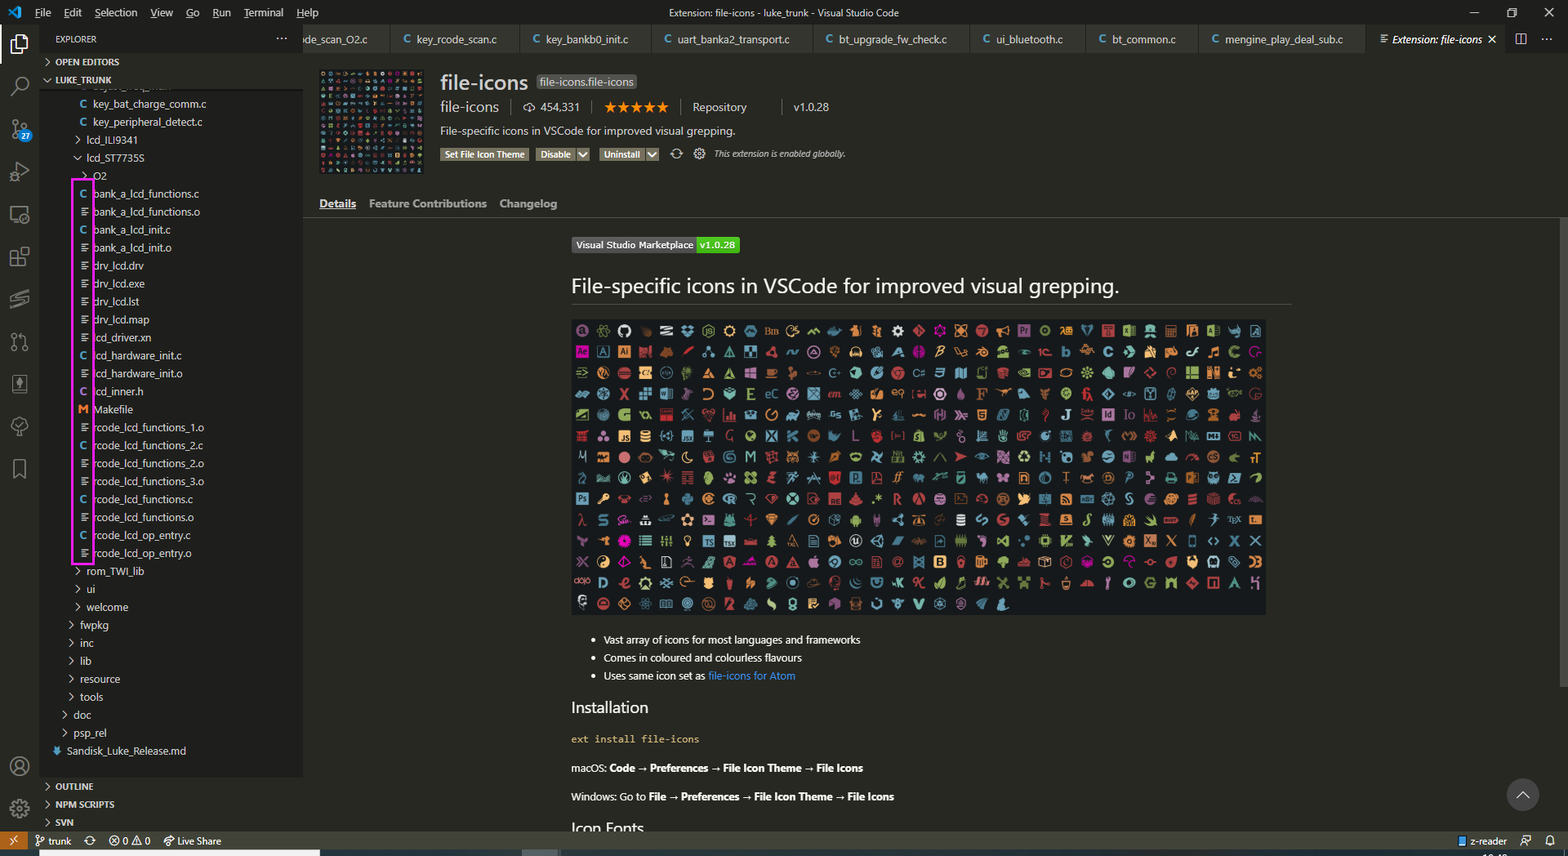Open notifications bell in status bar
Screen dimensions: 1568x856
coord(1549,840)
